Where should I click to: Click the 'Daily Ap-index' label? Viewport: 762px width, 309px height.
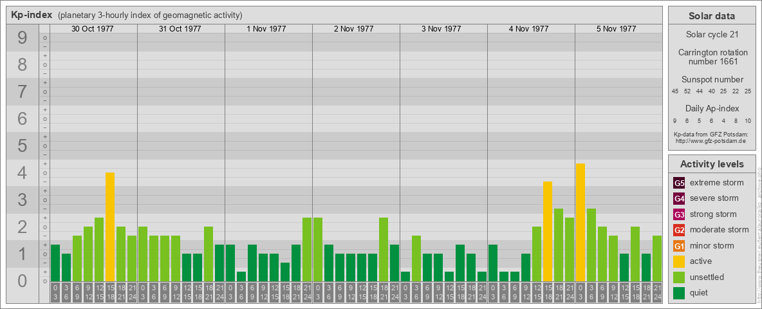[x=712, y=108]
